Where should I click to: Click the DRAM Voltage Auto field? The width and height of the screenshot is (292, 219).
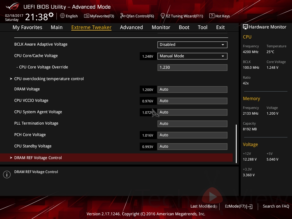192,89
